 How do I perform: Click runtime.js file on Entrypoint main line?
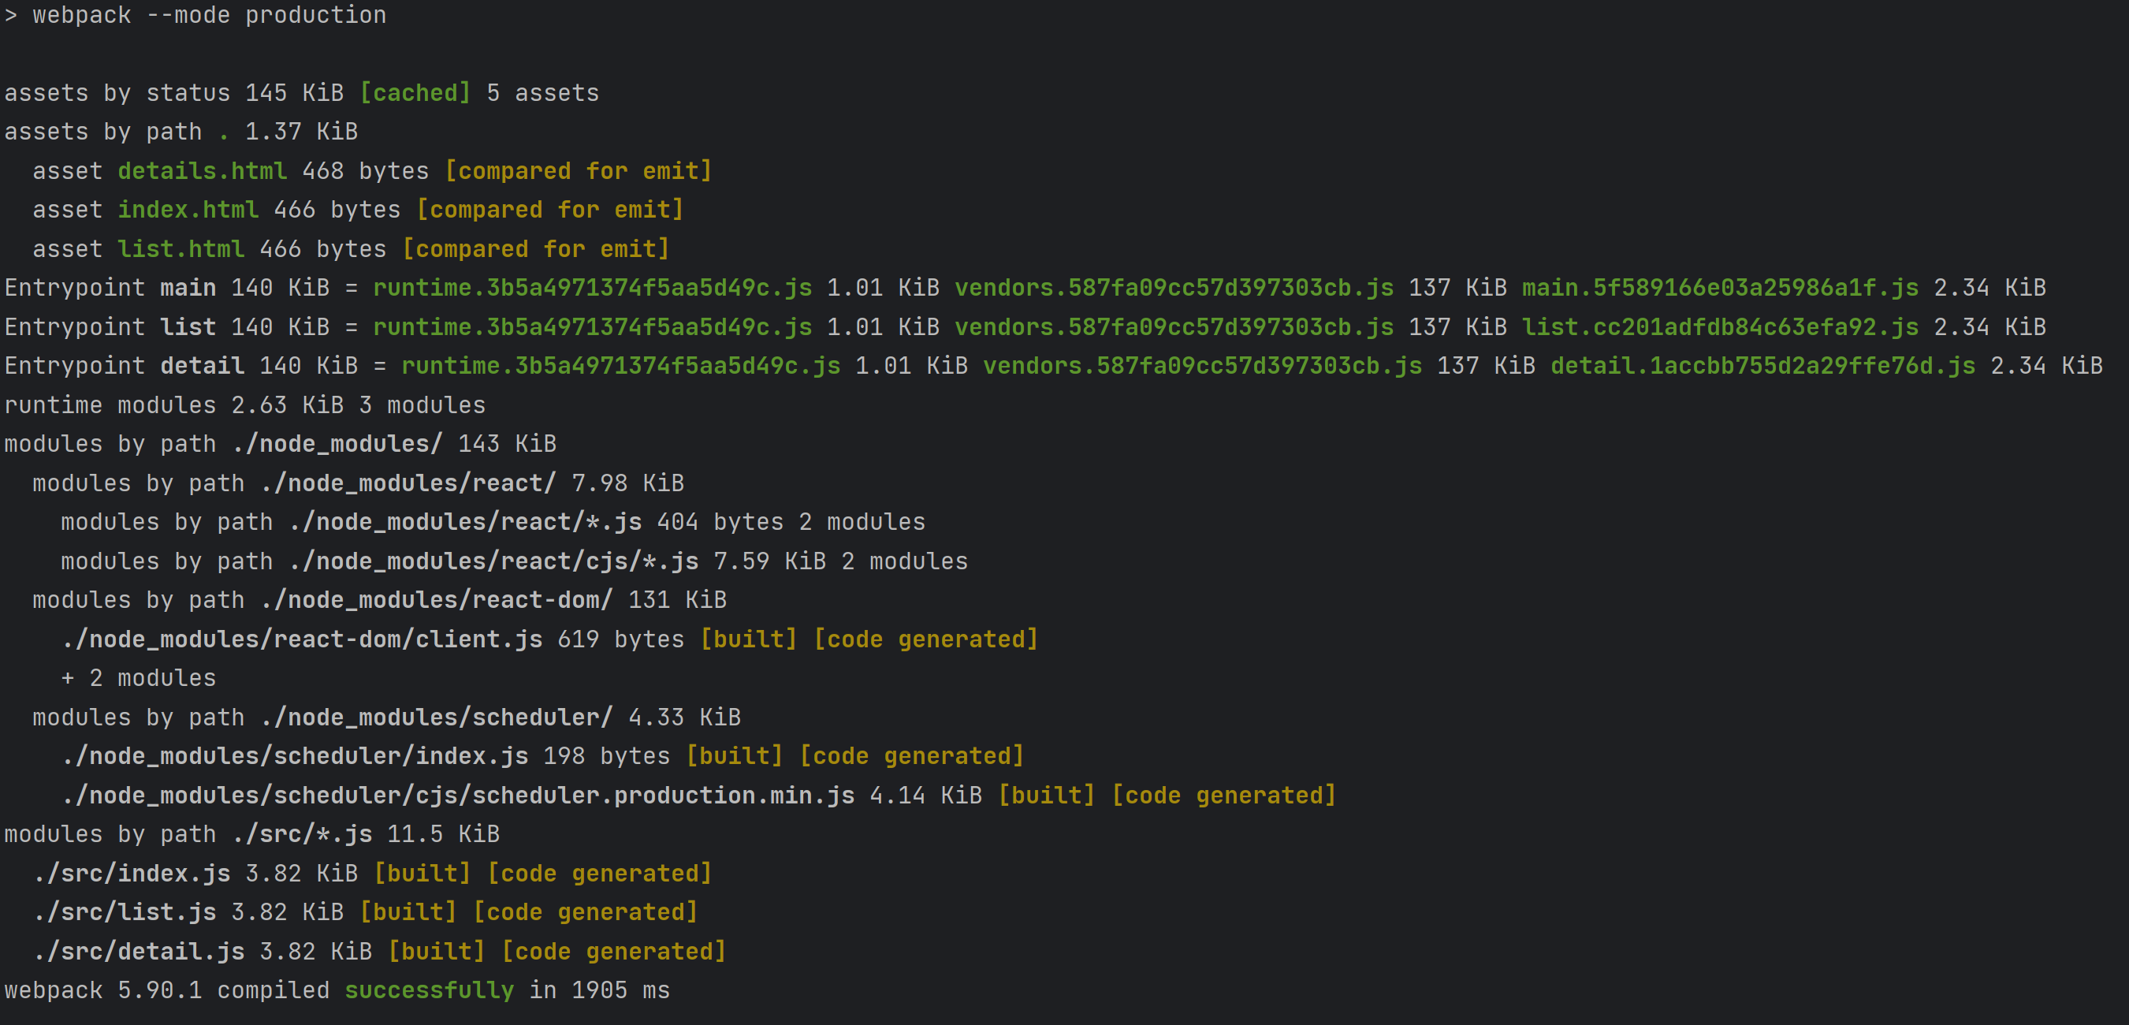pos(592,288)
